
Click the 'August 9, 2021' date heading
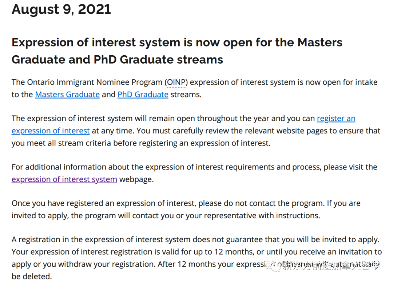[x=61, y=9]
